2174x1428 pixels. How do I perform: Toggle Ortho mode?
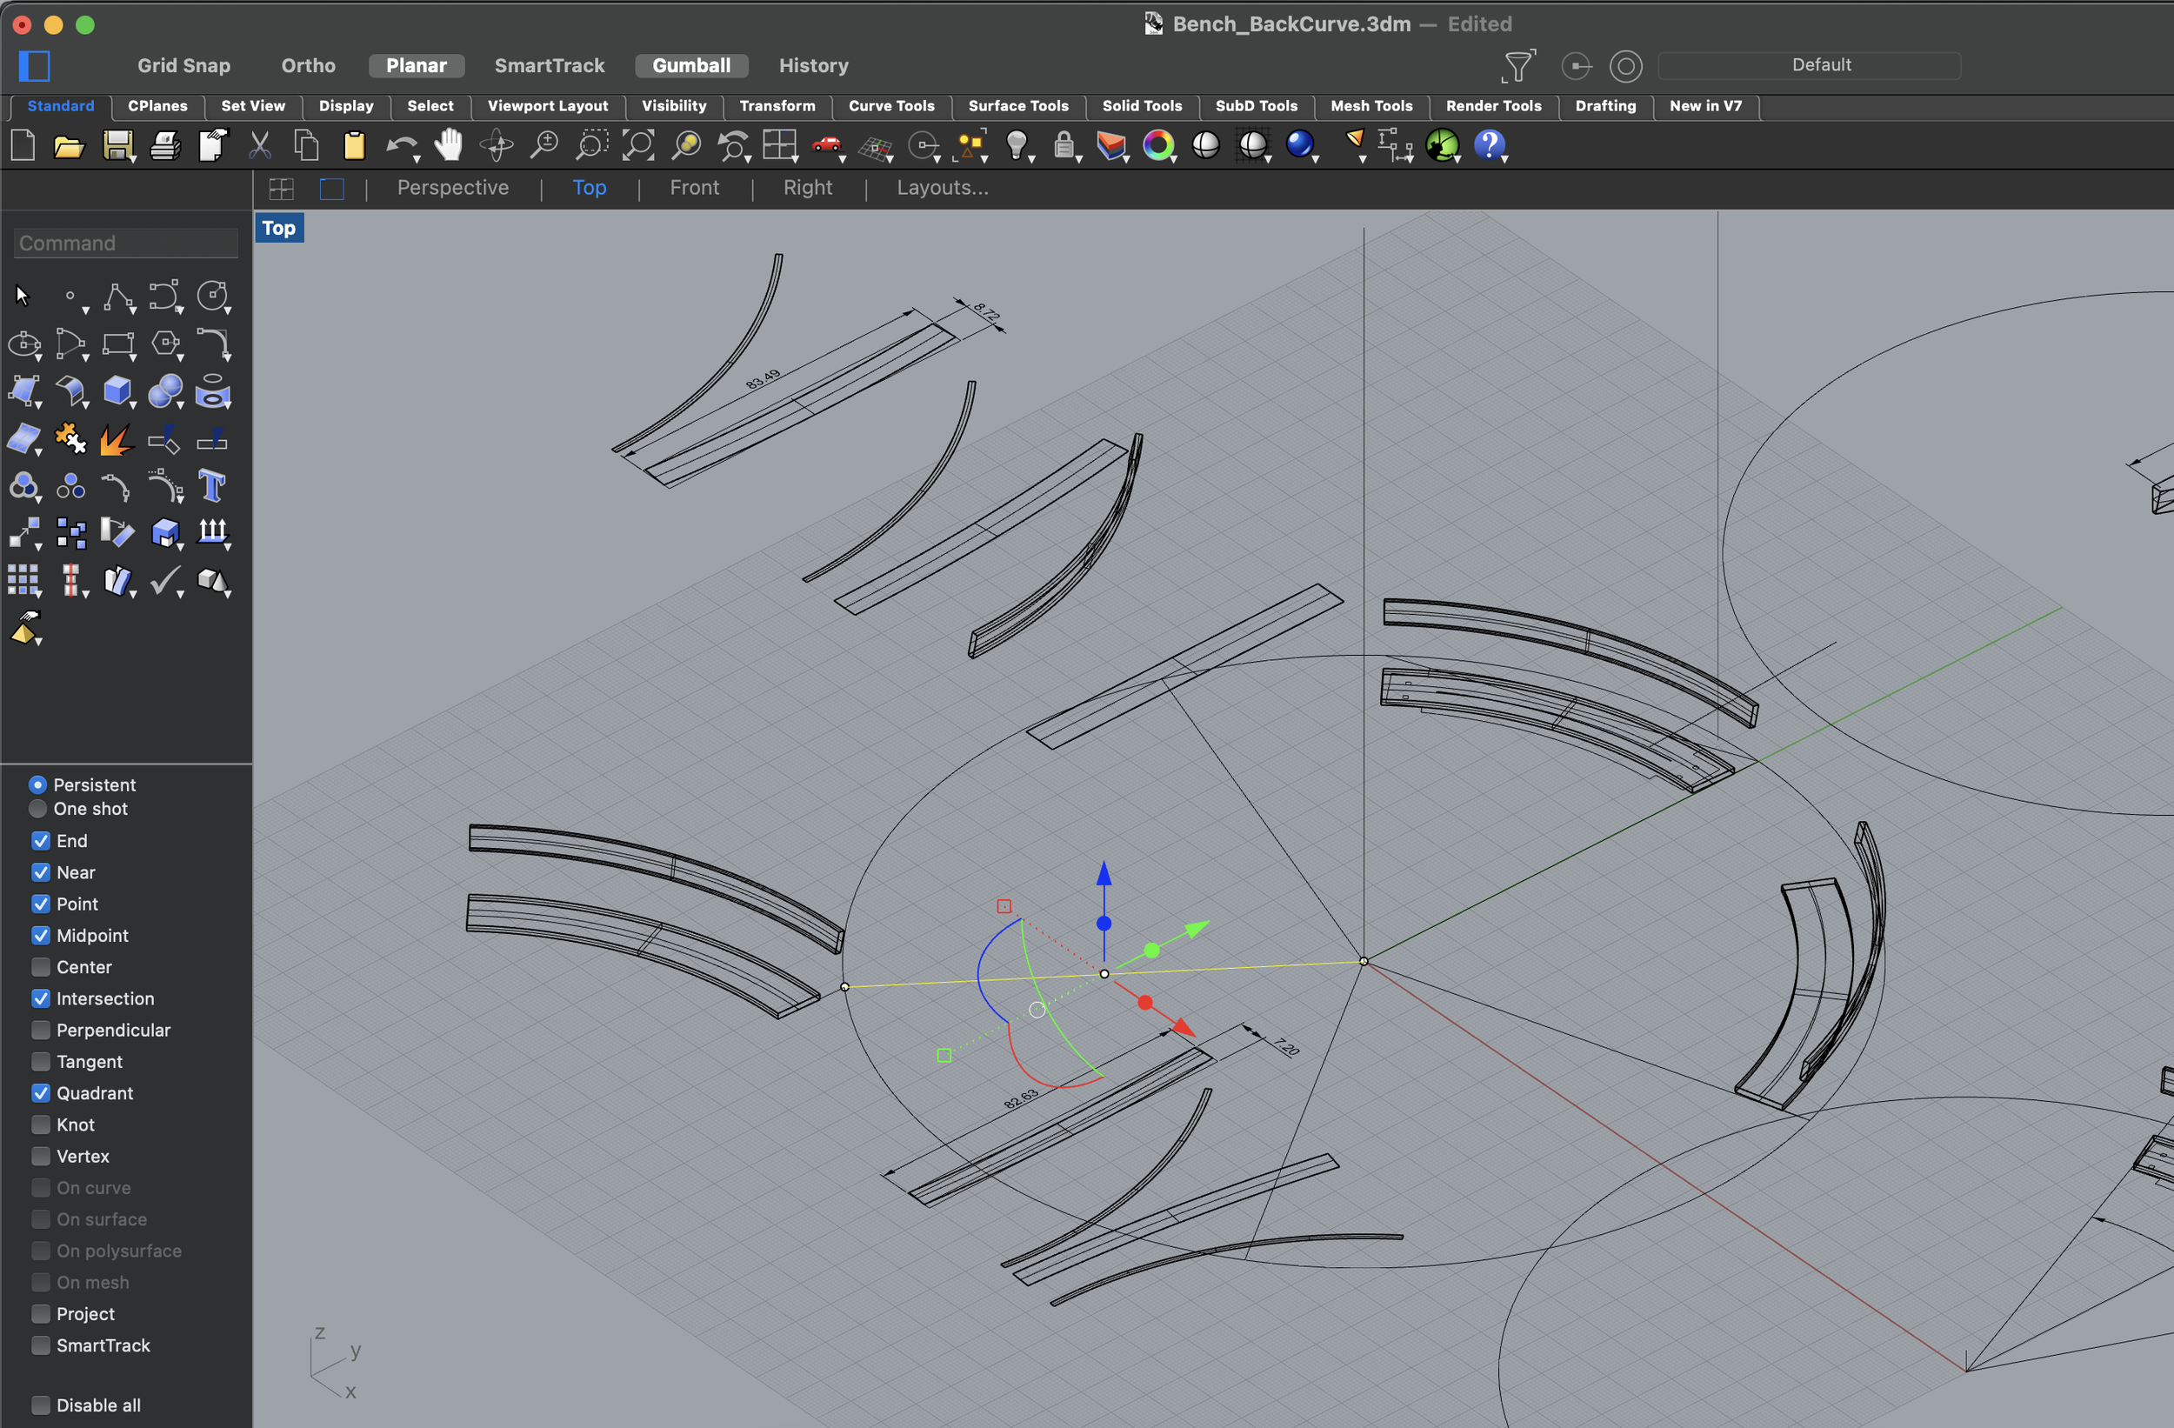click(x=309, y=66)
